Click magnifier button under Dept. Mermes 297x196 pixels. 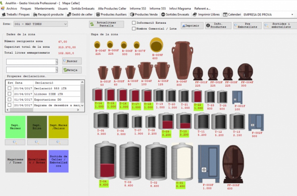[15, 142]
